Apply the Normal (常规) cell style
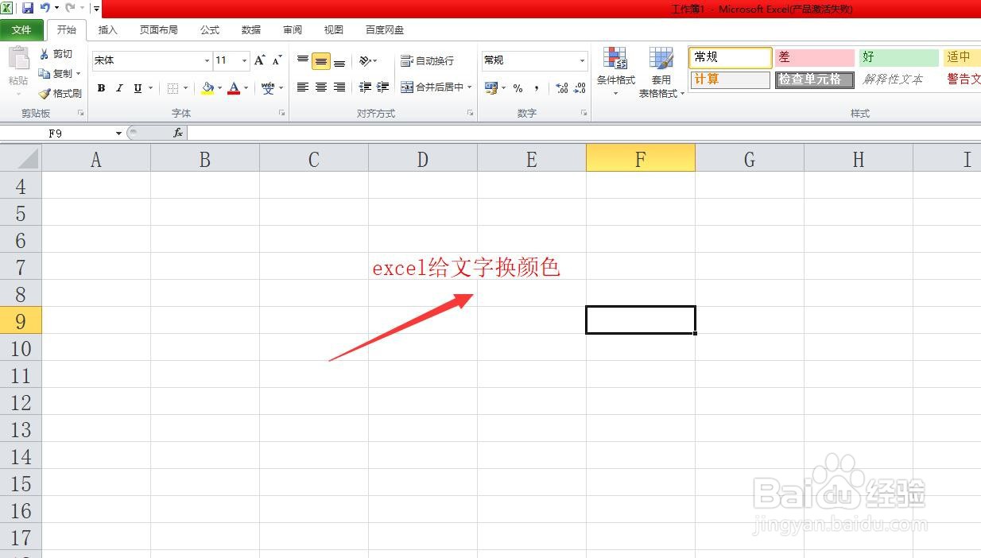 (730, 57)
